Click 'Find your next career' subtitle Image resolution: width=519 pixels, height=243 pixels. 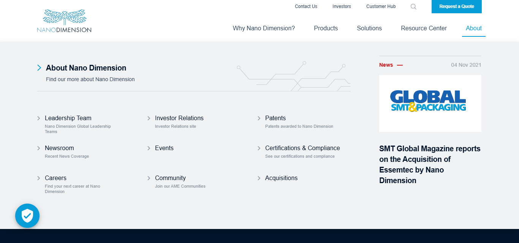click(73, 189)
